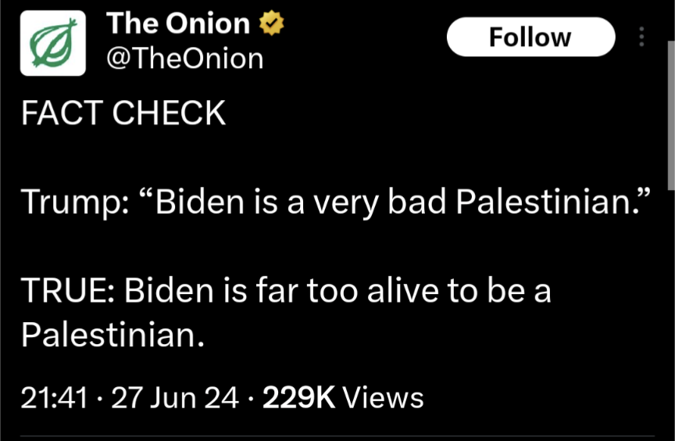This screenshot has height=441, width=675.
Task: Click the quoted text 'very bad Palestinian'
Action: click(478, 203)
